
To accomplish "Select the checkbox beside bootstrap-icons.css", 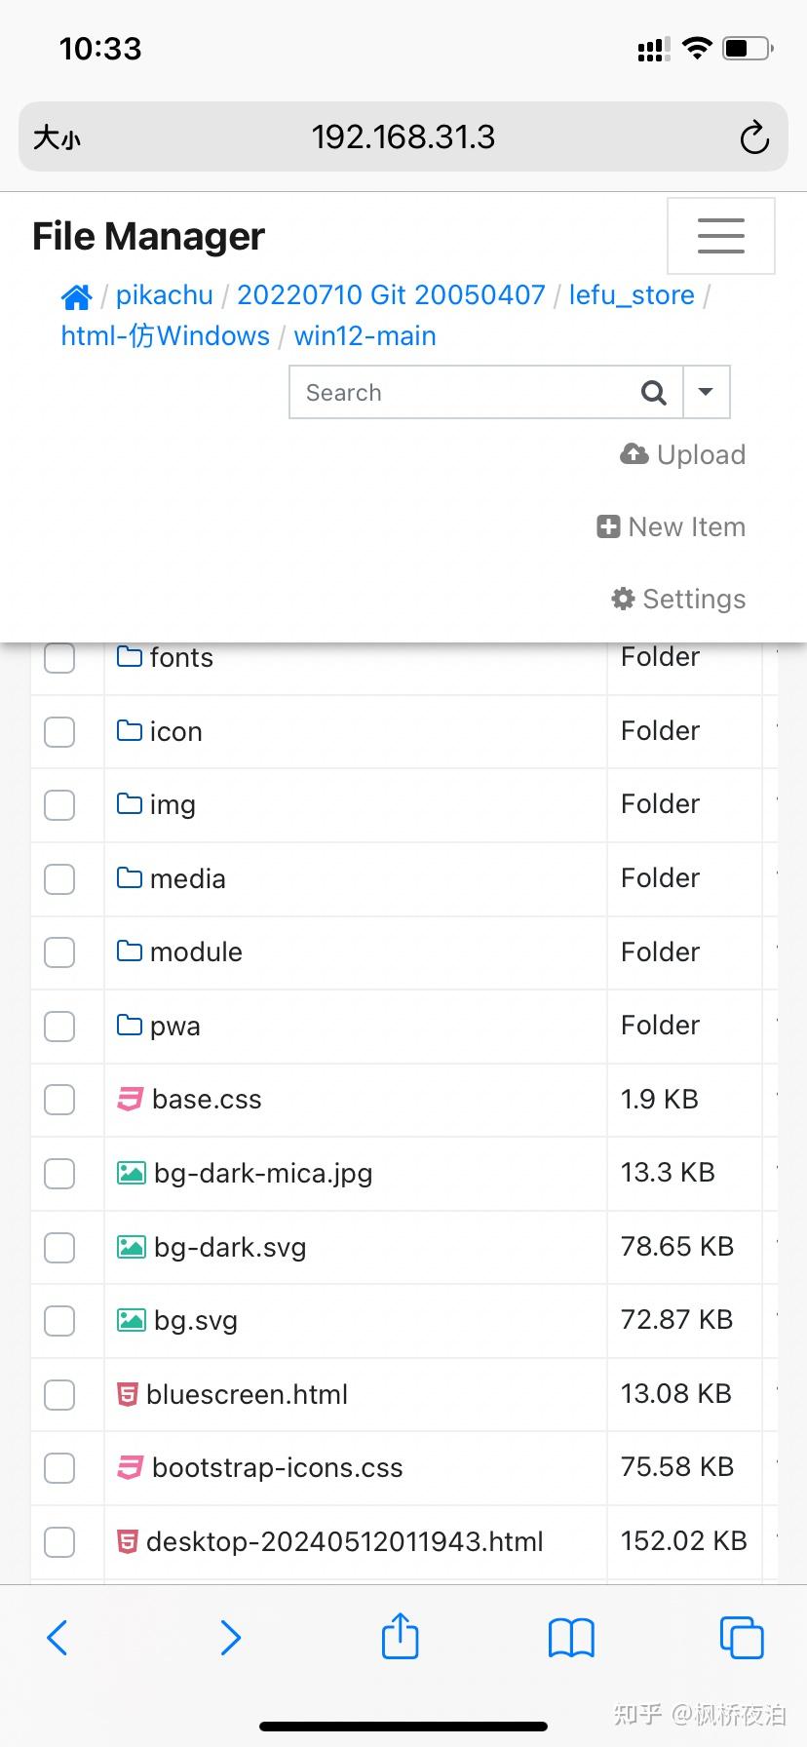I will tap(58, 1468).
